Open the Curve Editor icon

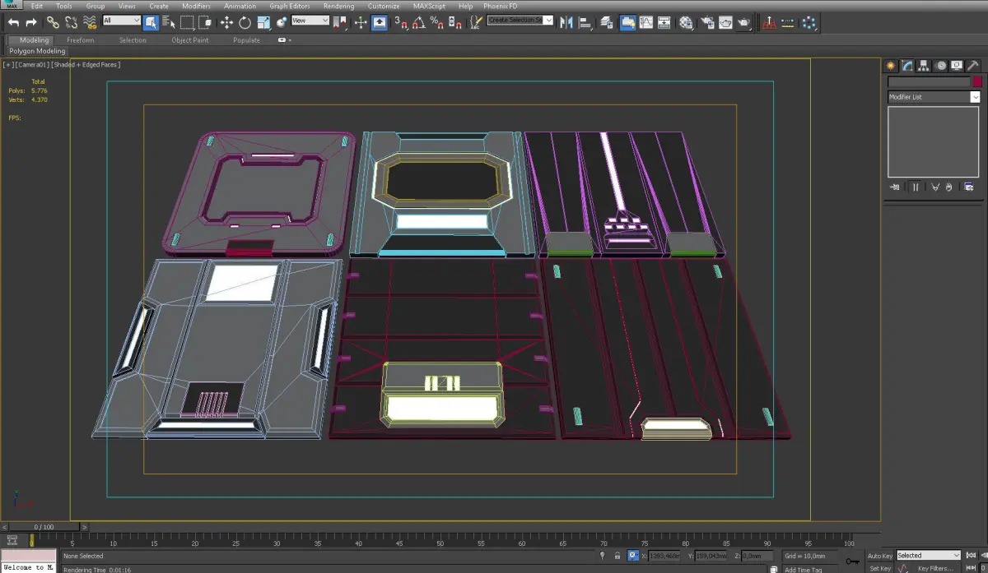tap(646, 22)
